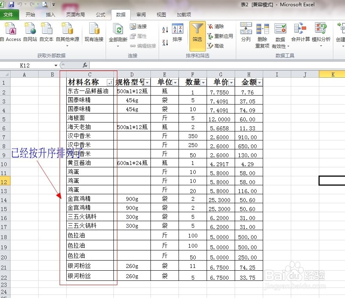The width and height of the screenshot is (345, 298).
Task: Open Customize Quick Access Toolbar arrow
Action: (x=54, y=4)
